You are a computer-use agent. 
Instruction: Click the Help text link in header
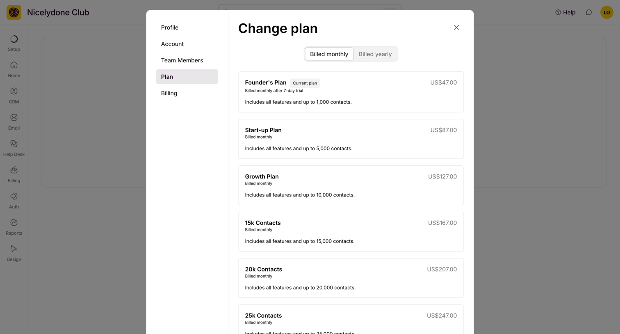pyautogui.click(x=569, y=12)
